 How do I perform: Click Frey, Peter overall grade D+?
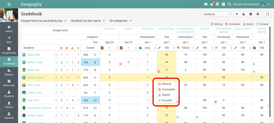click(95, 100)
